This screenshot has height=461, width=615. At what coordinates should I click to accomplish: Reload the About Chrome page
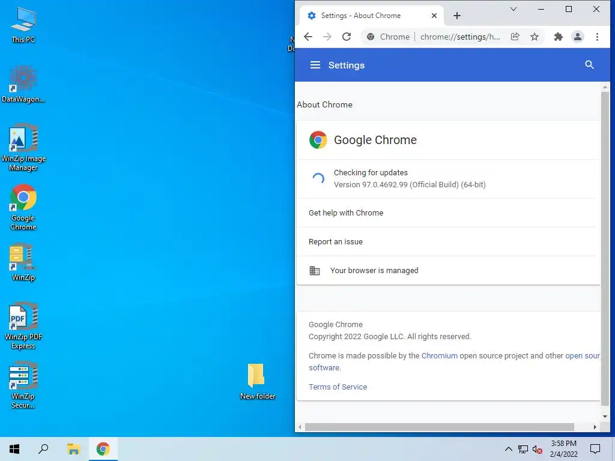[x=347, y=37]
